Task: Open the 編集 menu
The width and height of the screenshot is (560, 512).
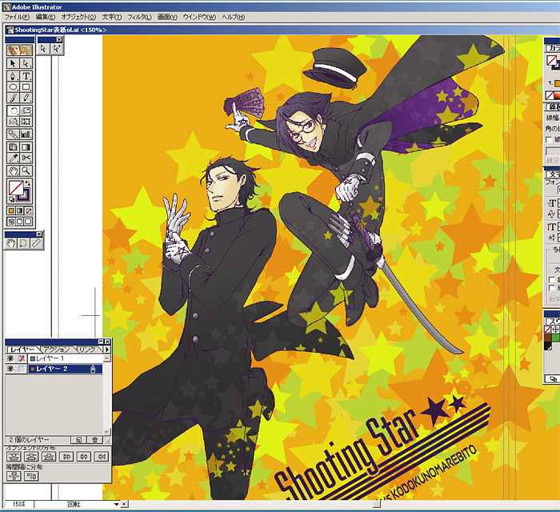Action: tap(46, 17)
